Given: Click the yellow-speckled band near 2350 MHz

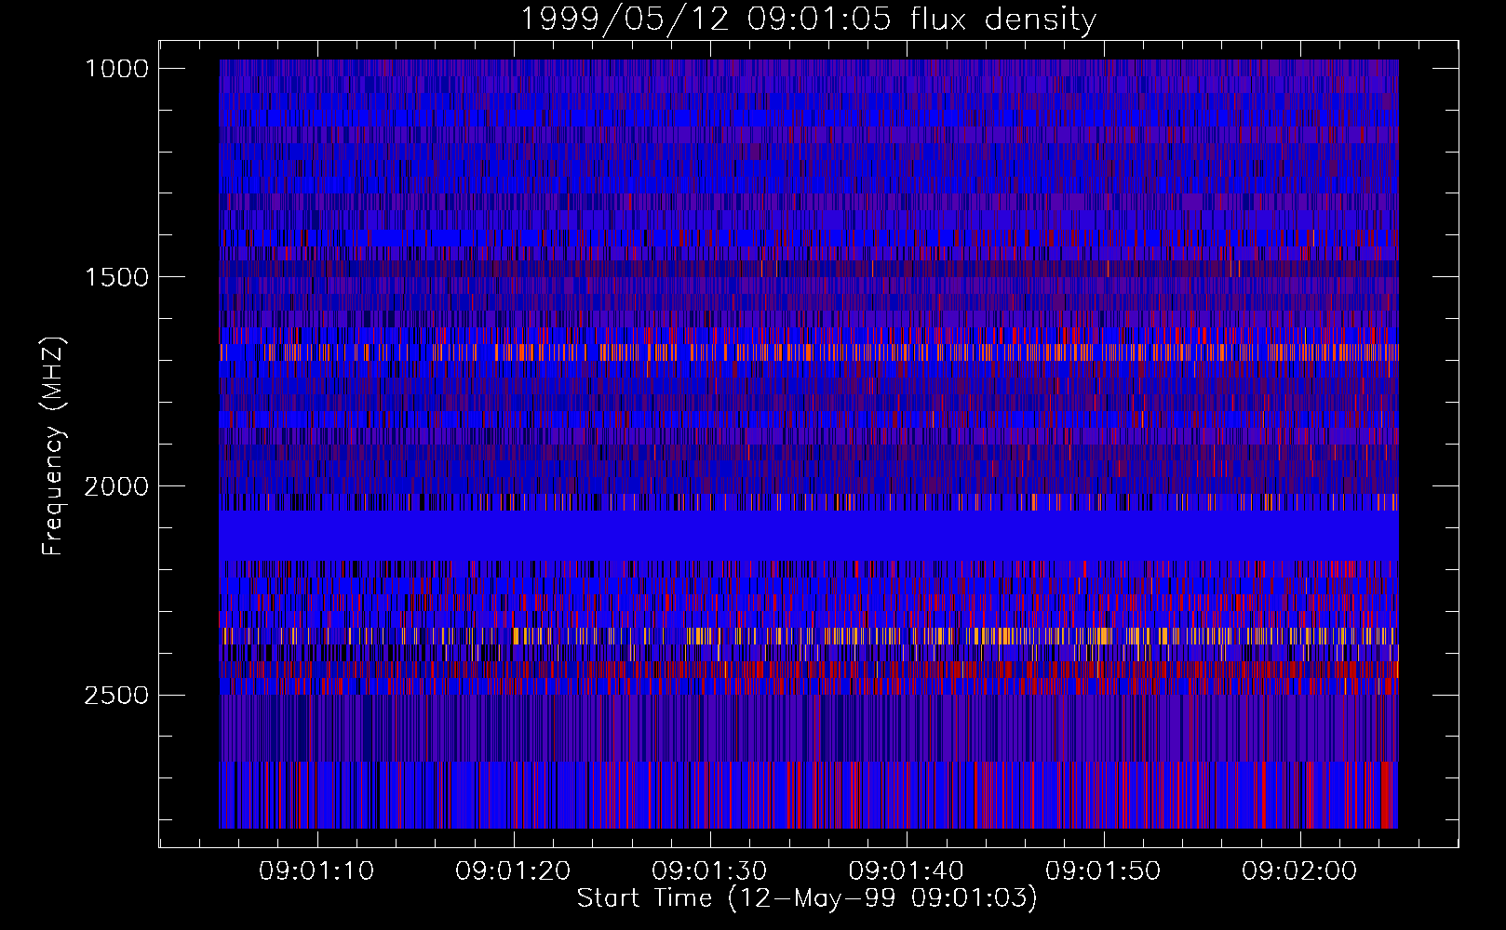Looking at the screenshot, I should (x=809, y=636).
